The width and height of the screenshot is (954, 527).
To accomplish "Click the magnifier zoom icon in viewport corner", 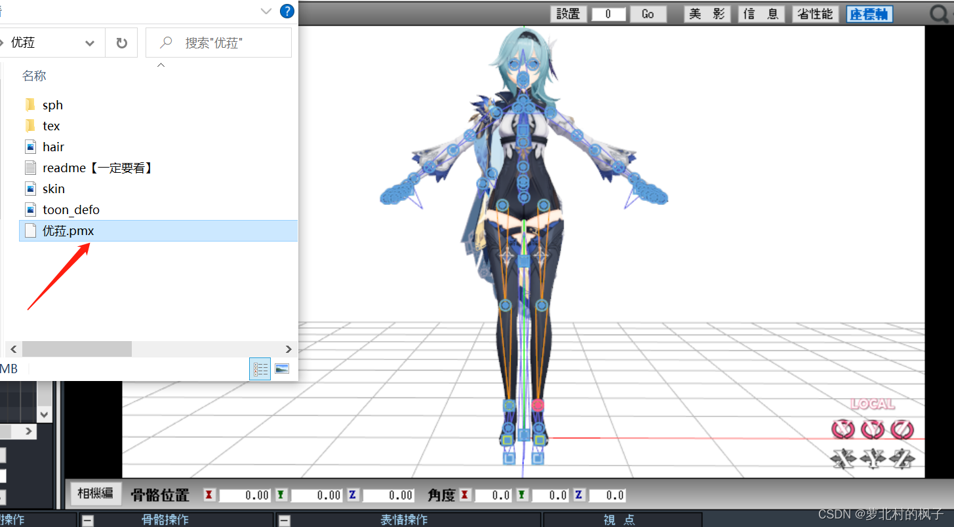I will click(940, 13).
